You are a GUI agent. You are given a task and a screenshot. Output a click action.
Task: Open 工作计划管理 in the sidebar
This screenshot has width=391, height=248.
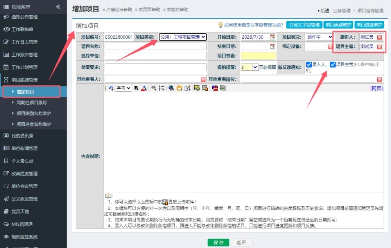24,67
